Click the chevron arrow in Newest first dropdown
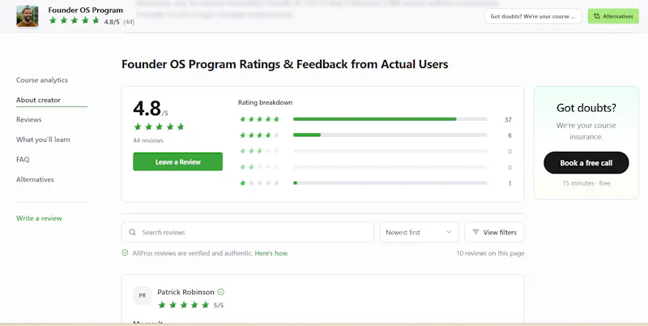 [x=449, y=232]
